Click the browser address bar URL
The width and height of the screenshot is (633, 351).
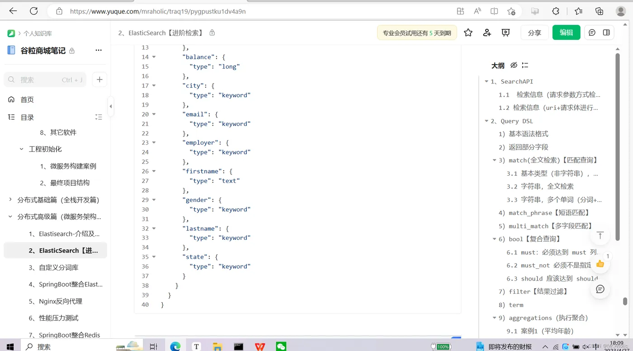click(158, 11)
